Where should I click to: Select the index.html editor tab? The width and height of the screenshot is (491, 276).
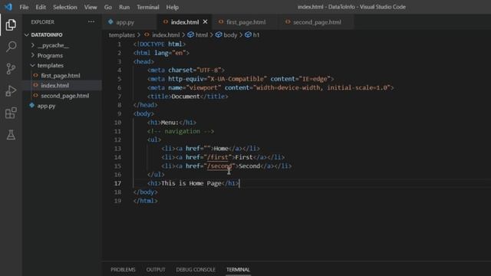185,22
